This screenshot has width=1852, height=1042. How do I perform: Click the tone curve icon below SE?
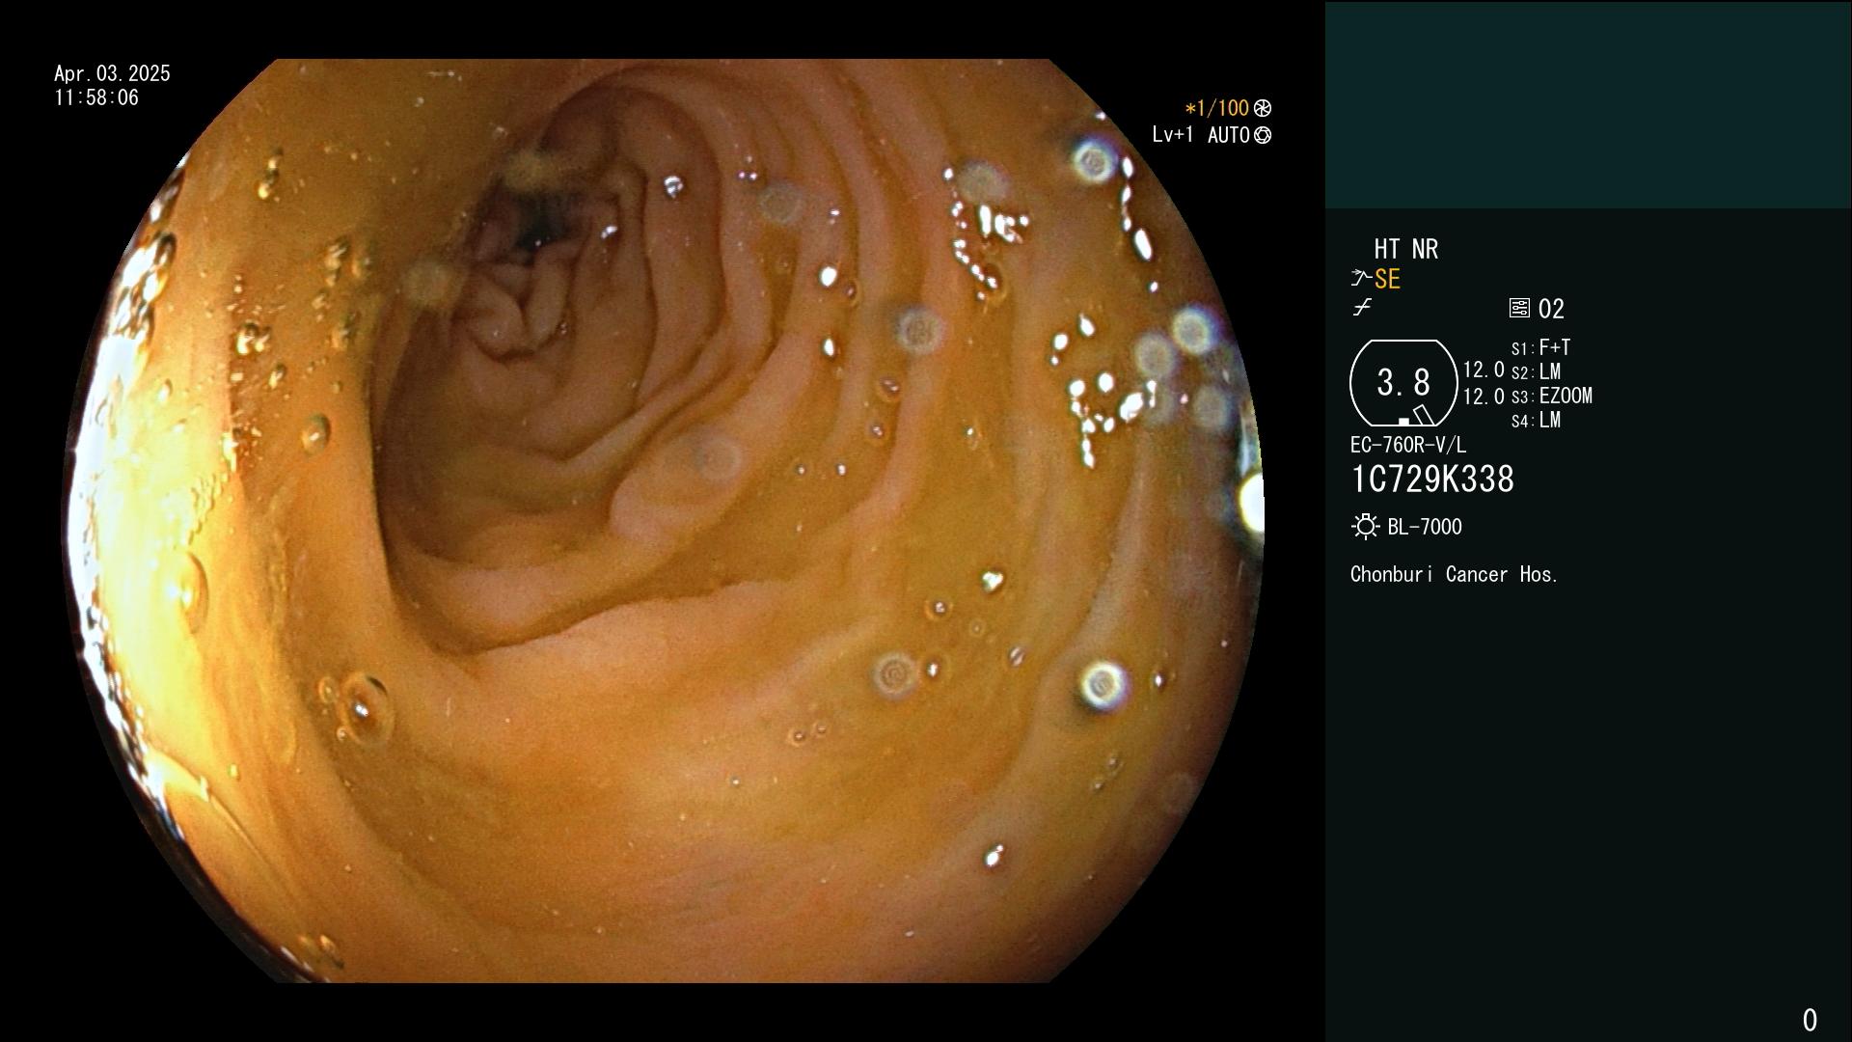click(x=1362, y=308)
